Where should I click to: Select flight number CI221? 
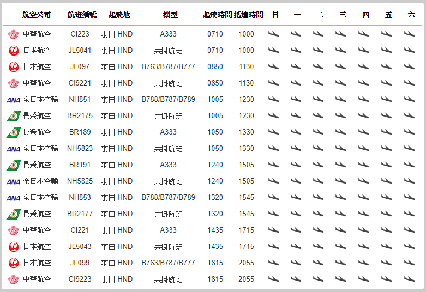tap(80, 230)
